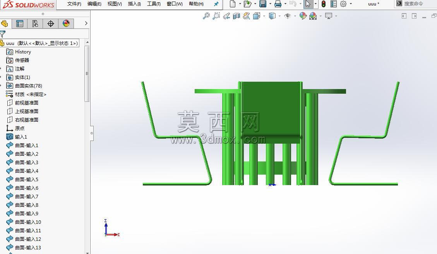Image resolution: width=437 pixels, height=254 pixels.
Task: Open the 帮助(H) menu
Action: coord(196,4)
